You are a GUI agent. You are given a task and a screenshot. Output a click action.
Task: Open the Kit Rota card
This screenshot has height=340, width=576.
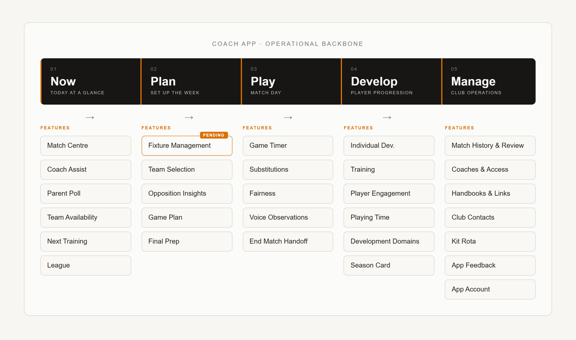pos(490,242)
